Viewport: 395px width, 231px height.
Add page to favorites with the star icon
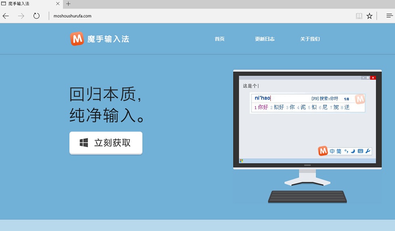click(x=369, y=16)
